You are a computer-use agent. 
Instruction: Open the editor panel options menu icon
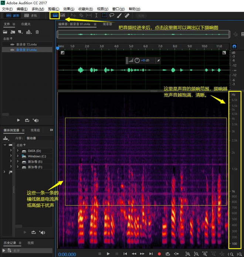[95, 24]
